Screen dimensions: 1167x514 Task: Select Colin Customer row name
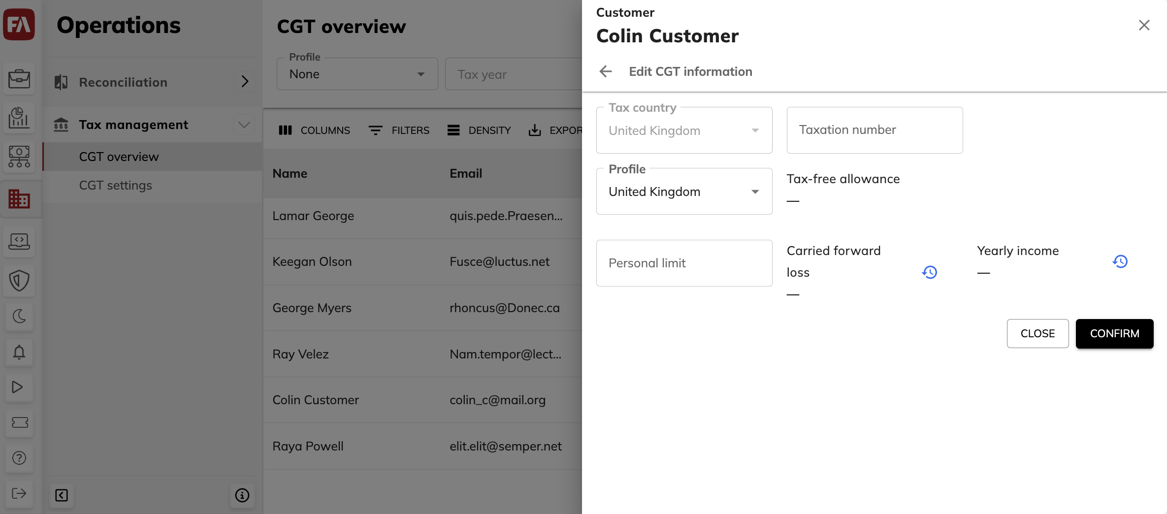tap(316, 400)
